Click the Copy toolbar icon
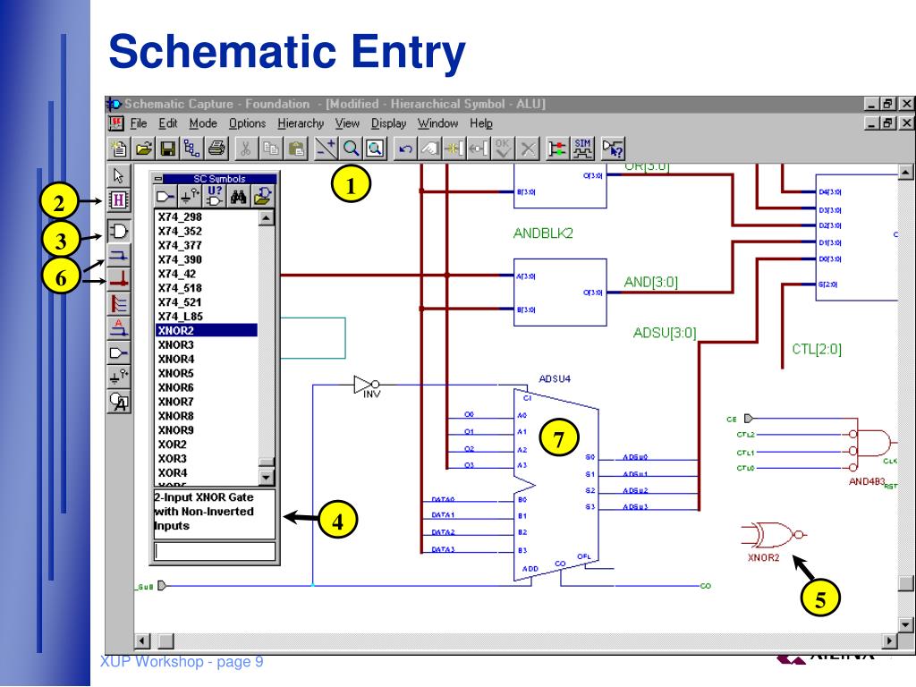Image resolution: width=916 pixels, height=687 pixels. click(271, 149)
